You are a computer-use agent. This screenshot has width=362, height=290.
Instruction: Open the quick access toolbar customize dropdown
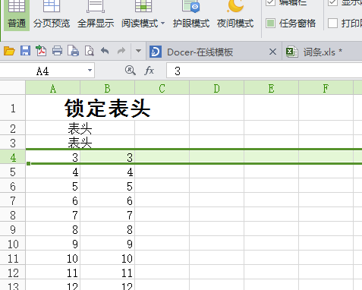[138, 51]
